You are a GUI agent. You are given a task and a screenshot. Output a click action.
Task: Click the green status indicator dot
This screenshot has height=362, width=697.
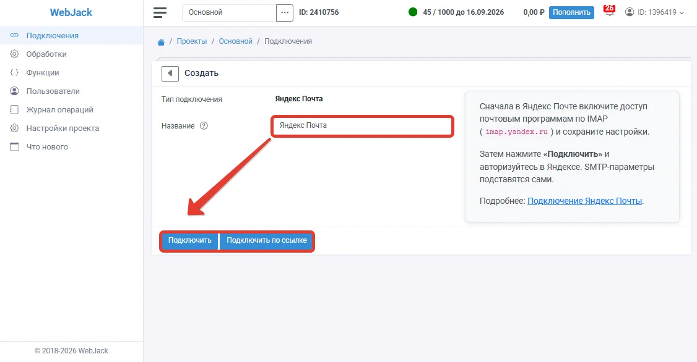[x=413, y=12]
